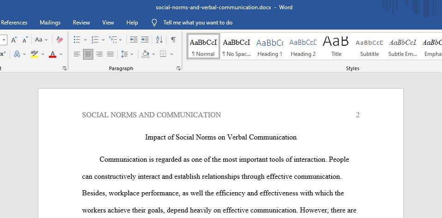Open text highlight color dropdown arrow
442x218 pixels.
coord(43,54)
